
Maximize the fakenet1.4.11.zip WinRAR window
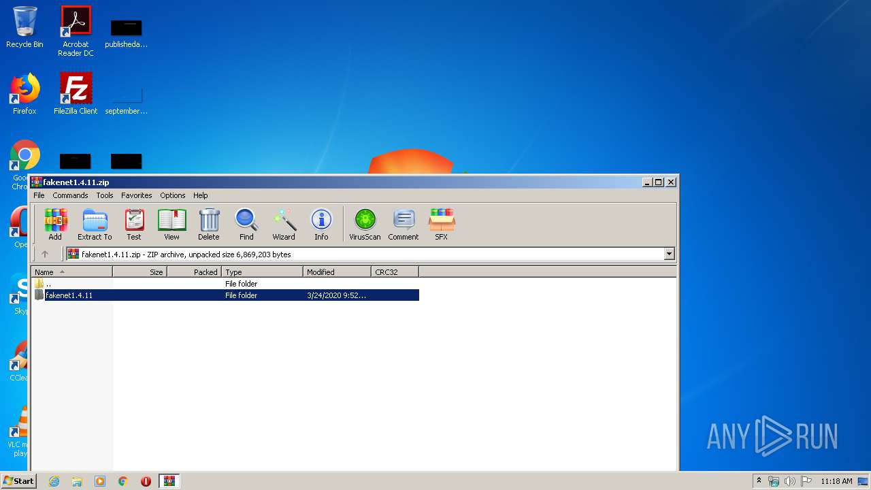coord(658,182)
